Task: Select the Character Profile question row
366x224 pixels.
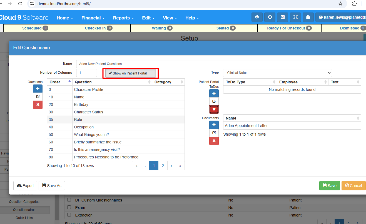Action: [x=116, y=89]
